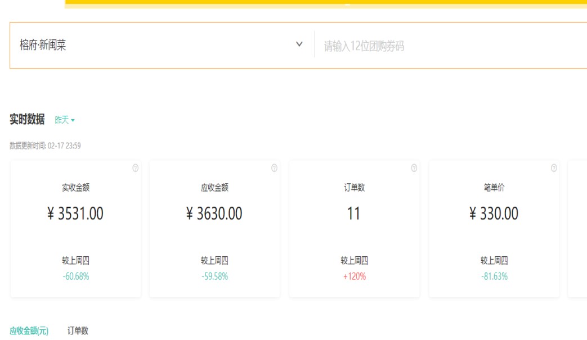Click the -60.68% change percentage
This screenshot has height=340, width=587.
pos(75,276)
